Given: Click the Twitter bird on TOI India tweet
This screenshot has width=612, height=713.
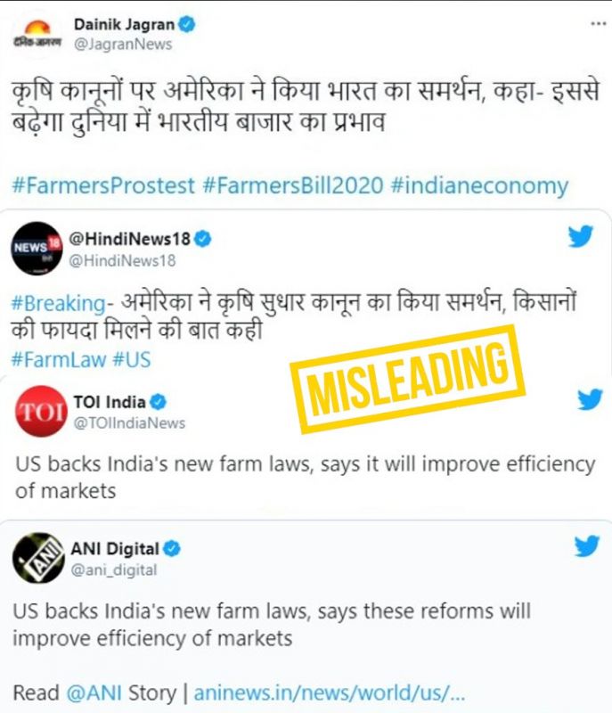Looking at the screenshot, I should (x=590, y=399).
